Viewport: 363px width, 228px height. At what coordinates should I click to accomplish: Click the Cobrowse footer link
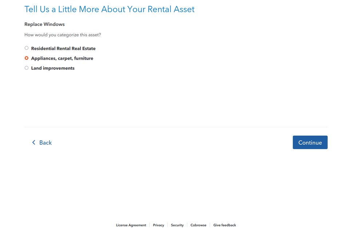(x=198, y=225)
